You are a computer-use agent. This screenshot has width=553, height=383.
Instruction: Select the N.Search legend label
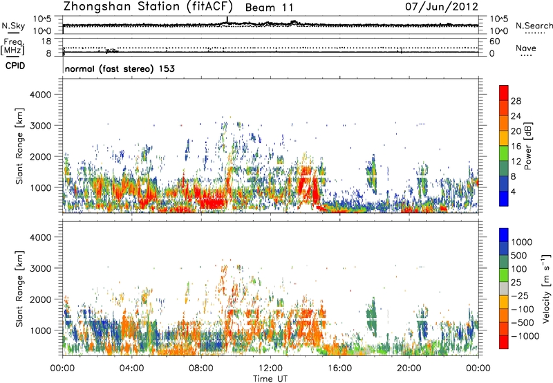534,26
